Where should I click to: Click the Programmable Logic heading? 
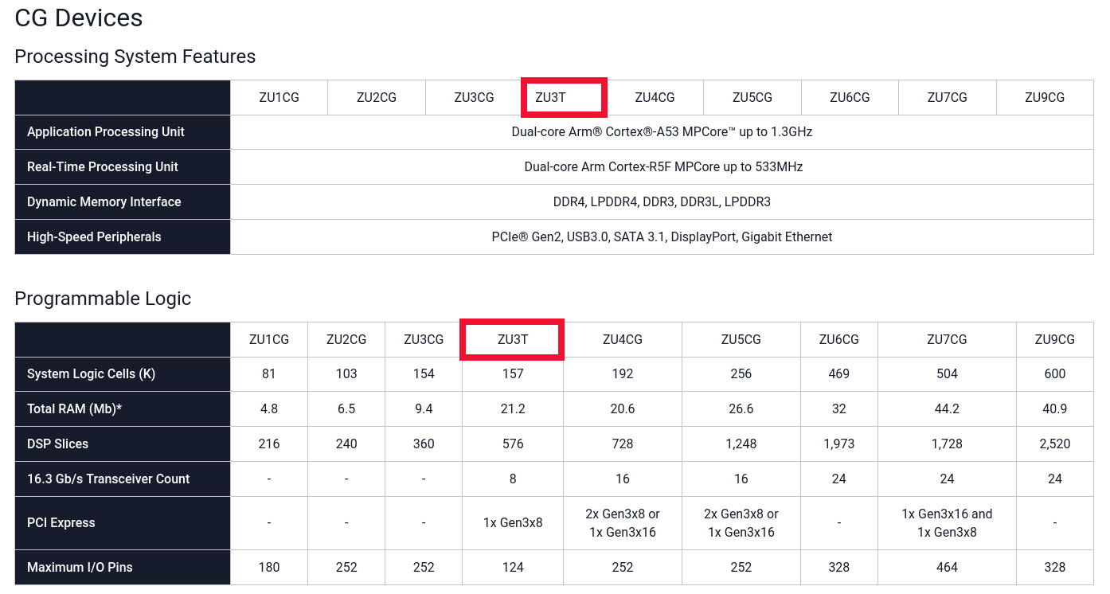(103, 299)
